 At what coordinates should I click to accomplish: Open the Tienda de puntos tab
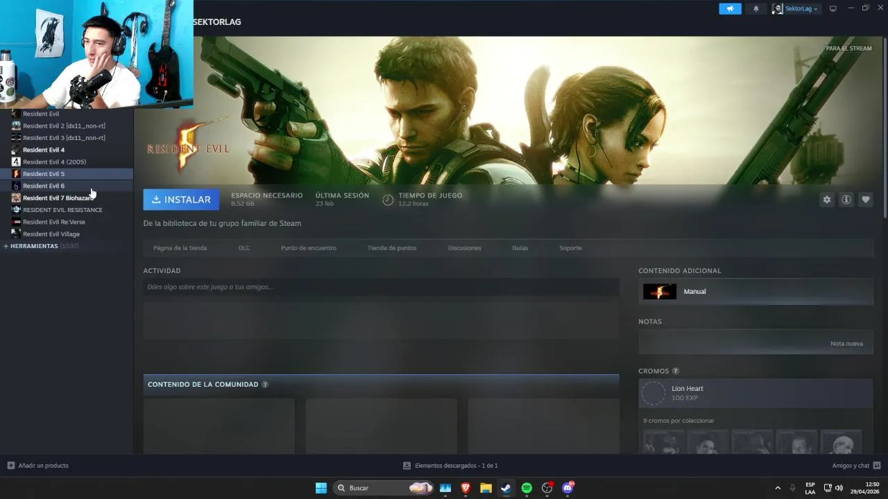(x=392, y=248)
